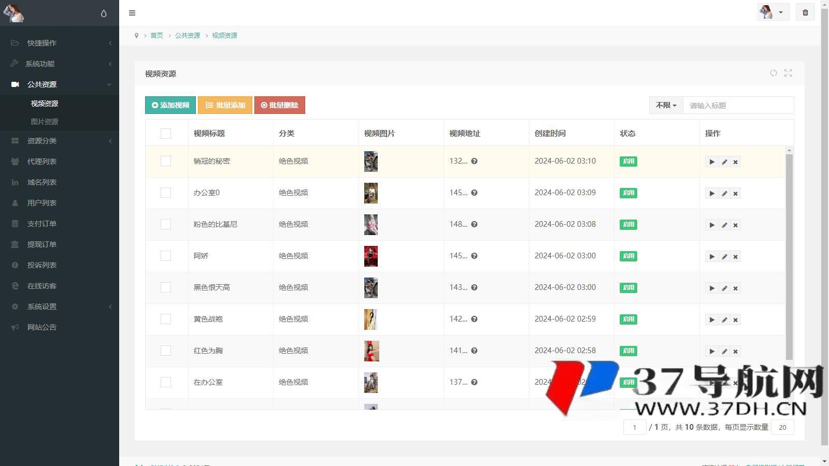
Task: Expand the 系统设置 sidebar menu
Action: [x=42, y=307]
